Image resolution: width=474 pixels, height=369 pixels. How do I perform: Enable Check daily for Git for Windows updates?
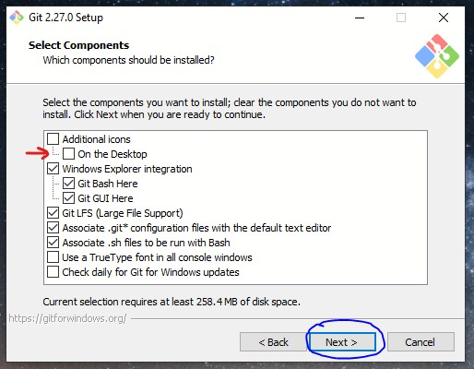pos(53,272)
